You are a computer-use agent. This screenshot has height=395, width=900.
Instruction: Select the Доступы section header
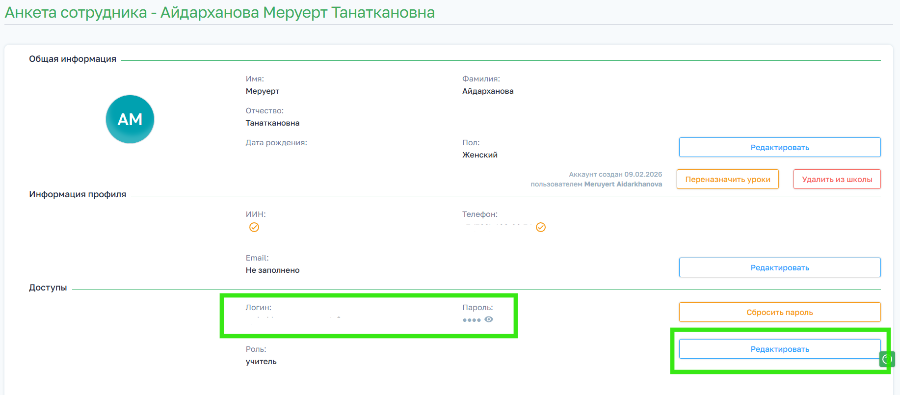click(48, 288)
